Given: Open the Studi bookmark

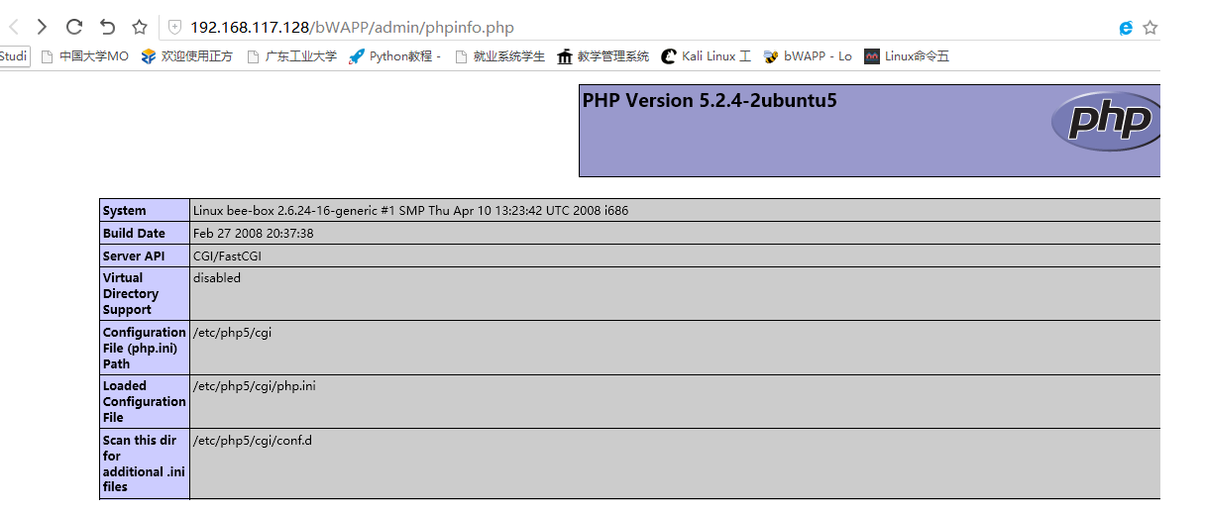Looking at the screenshot, I should click(14, 56).
